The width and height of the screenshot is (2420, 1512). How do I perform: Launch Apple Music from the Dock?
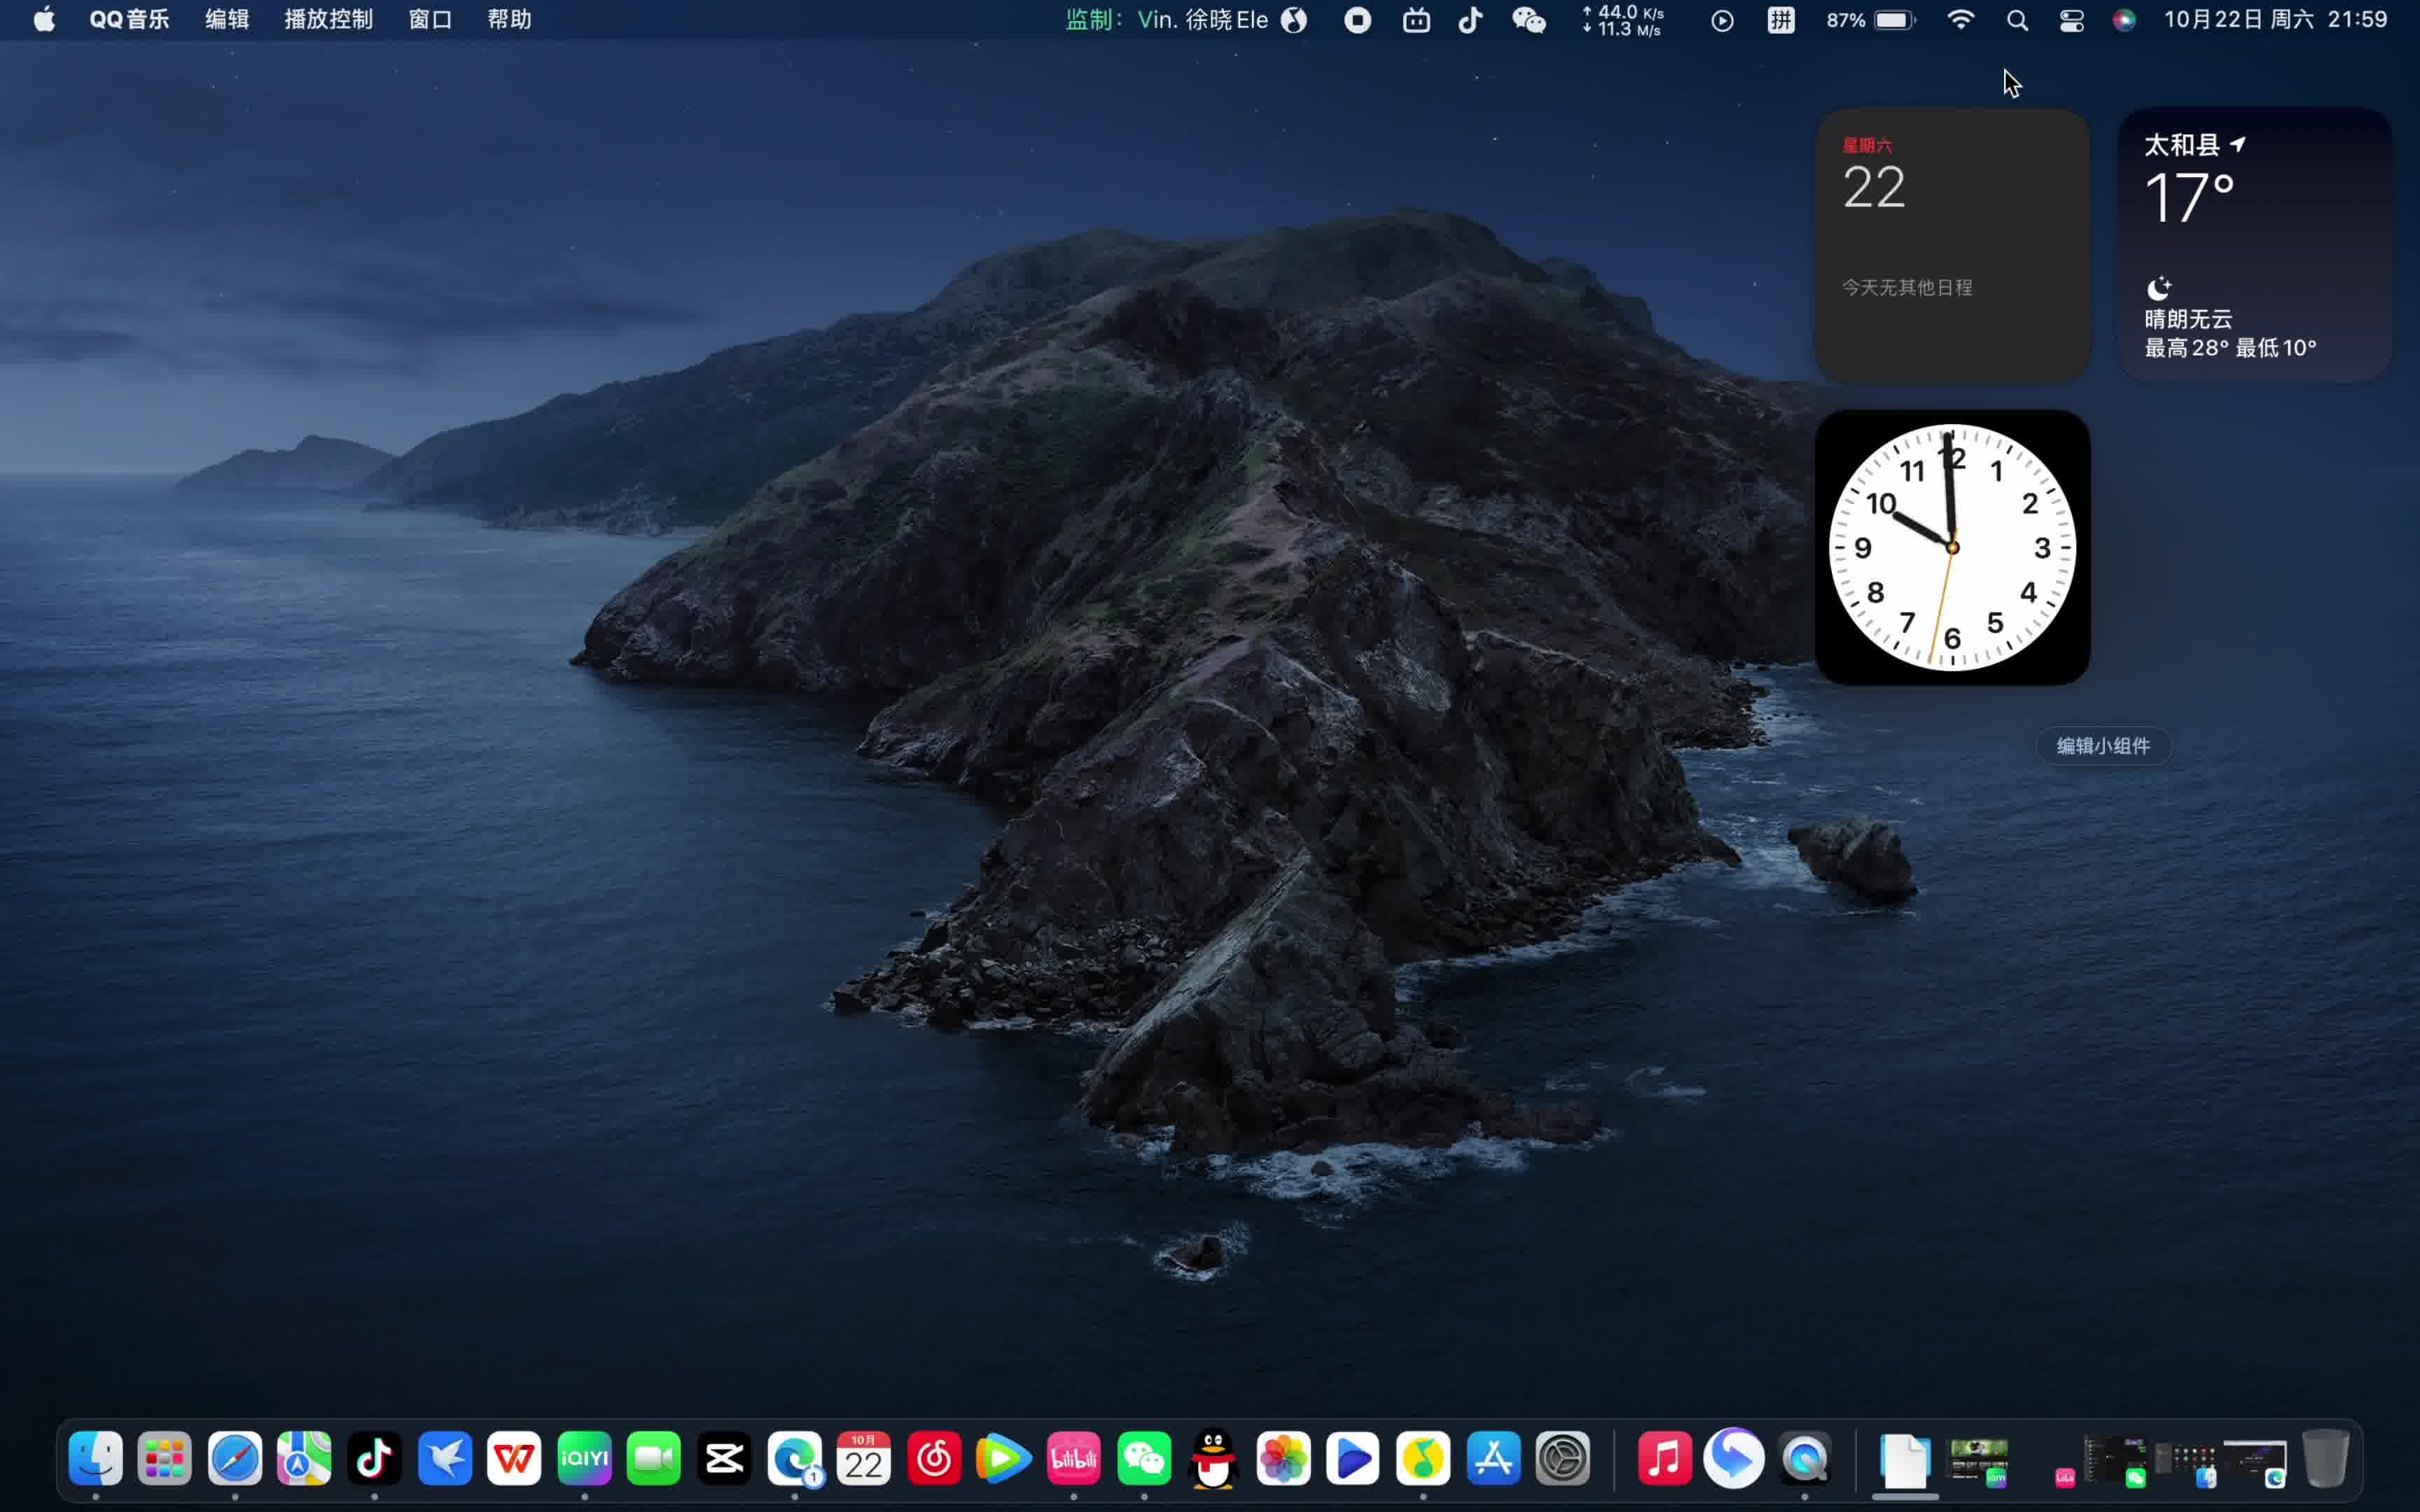pyautogui.click(x=1664, y=1459)
